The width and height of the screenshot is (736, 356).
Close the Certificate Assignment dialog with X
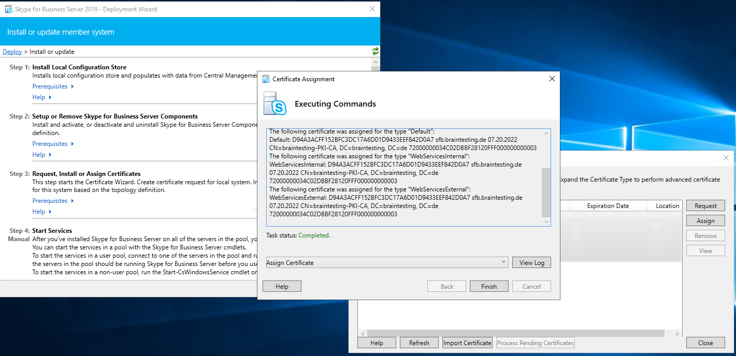pyautogui.click(x=552, y=79)
